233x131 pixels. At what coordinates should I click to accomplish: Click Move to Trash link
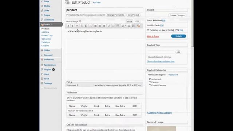point(153,36)
